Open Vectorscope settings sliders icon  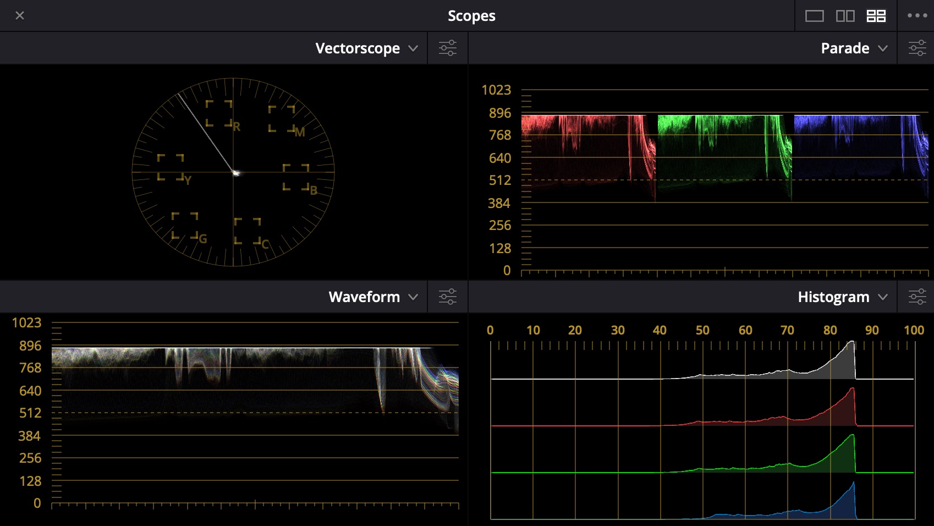tap(448, 48)
